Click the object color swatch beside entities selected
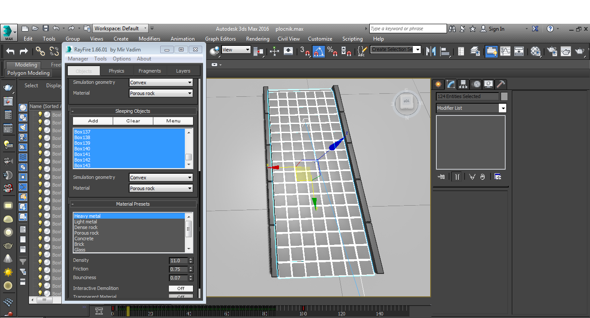Screen dimensions: 590x318 pos(504,96)
